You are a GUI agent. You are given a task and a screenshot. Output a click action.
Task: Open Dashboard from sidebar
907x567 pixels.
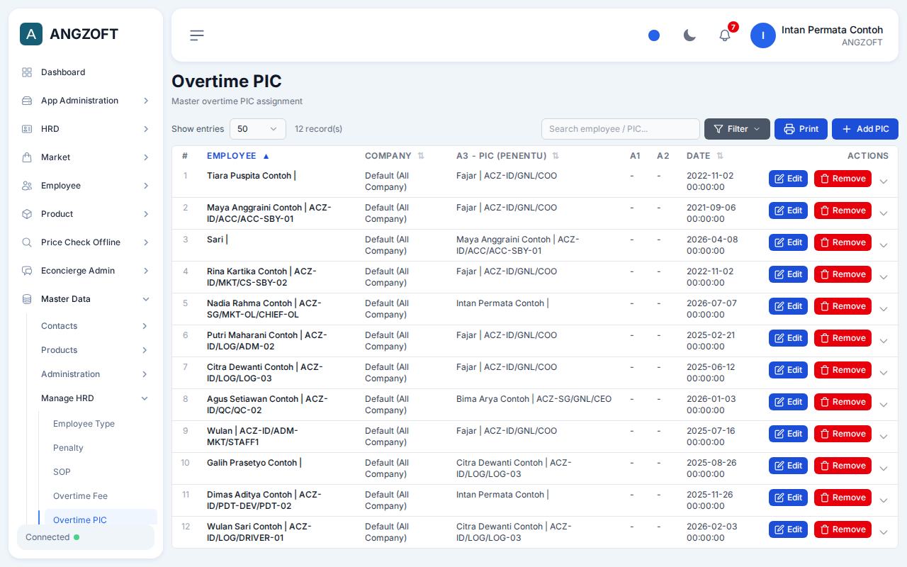86,72
